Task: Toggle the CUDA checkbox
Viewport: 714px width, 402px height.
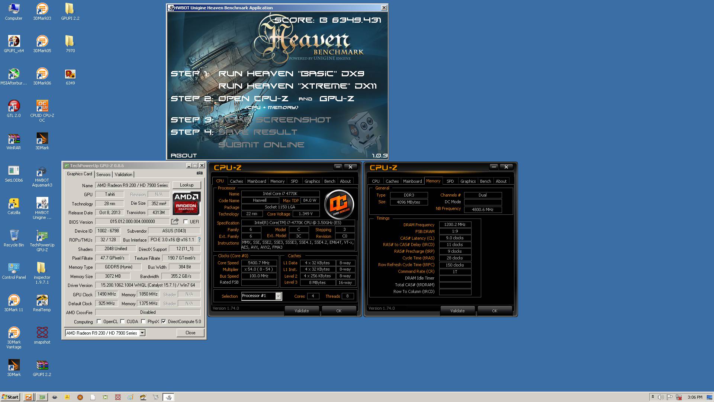Action: [122, 322]
